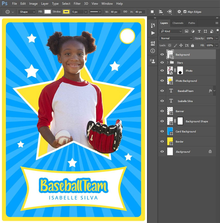Open the gear settings icon in options bar

179,12
